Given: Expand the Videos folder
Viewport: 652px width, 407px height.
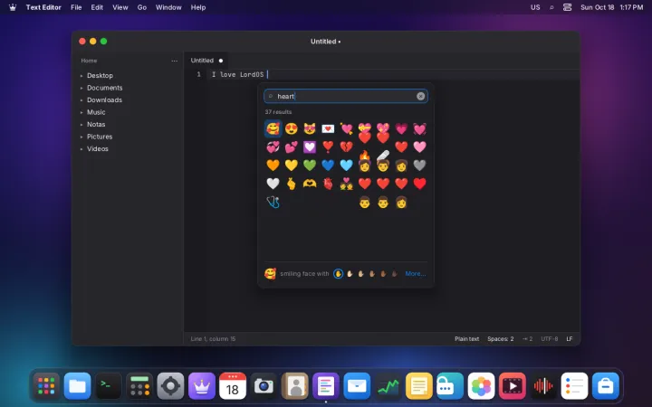Looking at the screenshot, I should (81, 148).
